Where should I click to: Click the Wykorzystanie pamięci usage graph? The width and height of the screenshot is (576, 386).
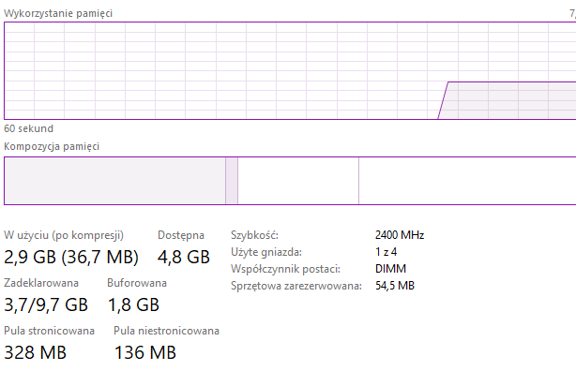point(281,71)
